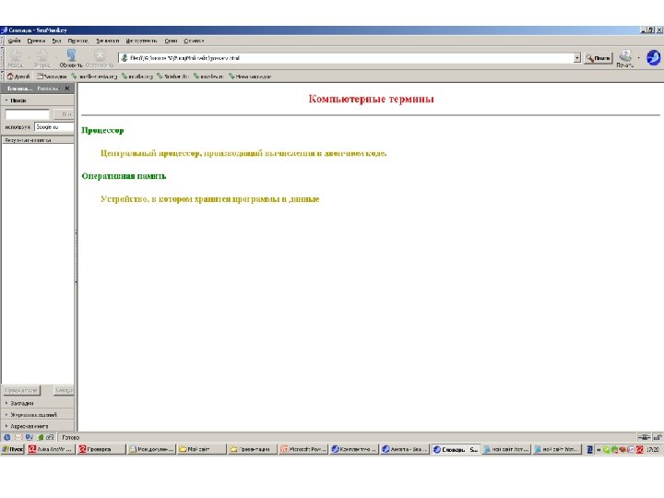This screenshot has height=498, width=664.
Task: Click the sidebar splitter grippy
Action: click(x=77, y=257)
